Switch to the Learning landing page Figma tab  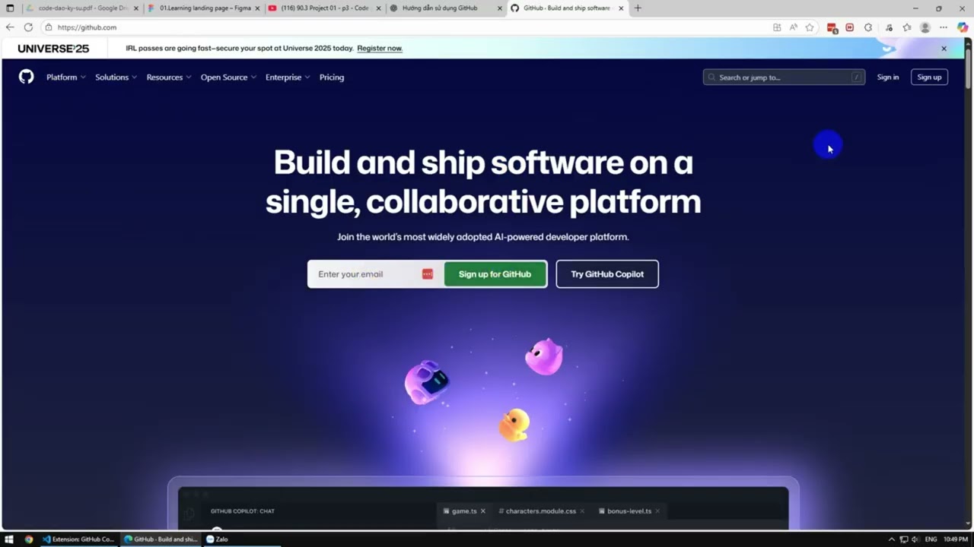click(202, 8)
